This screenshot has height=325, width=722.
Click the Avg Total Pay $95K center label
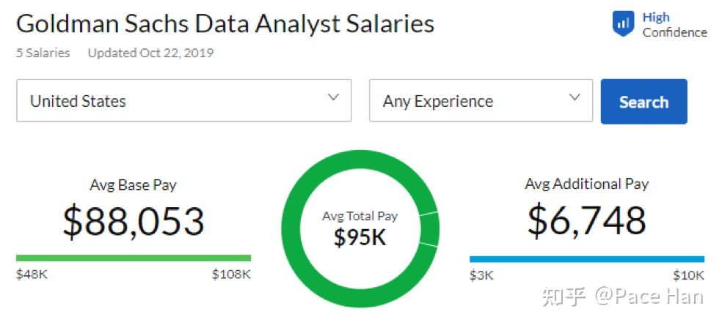tap(360, 229)
